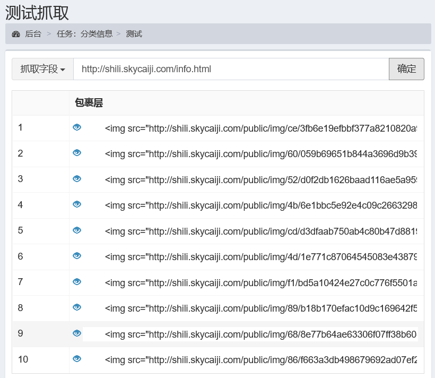Click the eye icon next to row 8
Viewport: 435px width, 378px height.
click(x=77, y=308)
